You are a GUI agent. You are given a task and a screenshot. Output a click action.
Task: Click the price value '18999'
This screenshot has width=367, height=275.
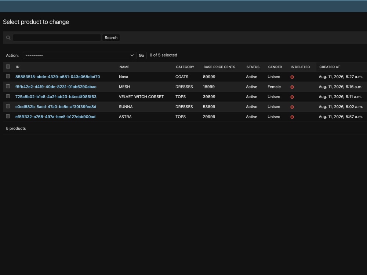tap(209, 87)
